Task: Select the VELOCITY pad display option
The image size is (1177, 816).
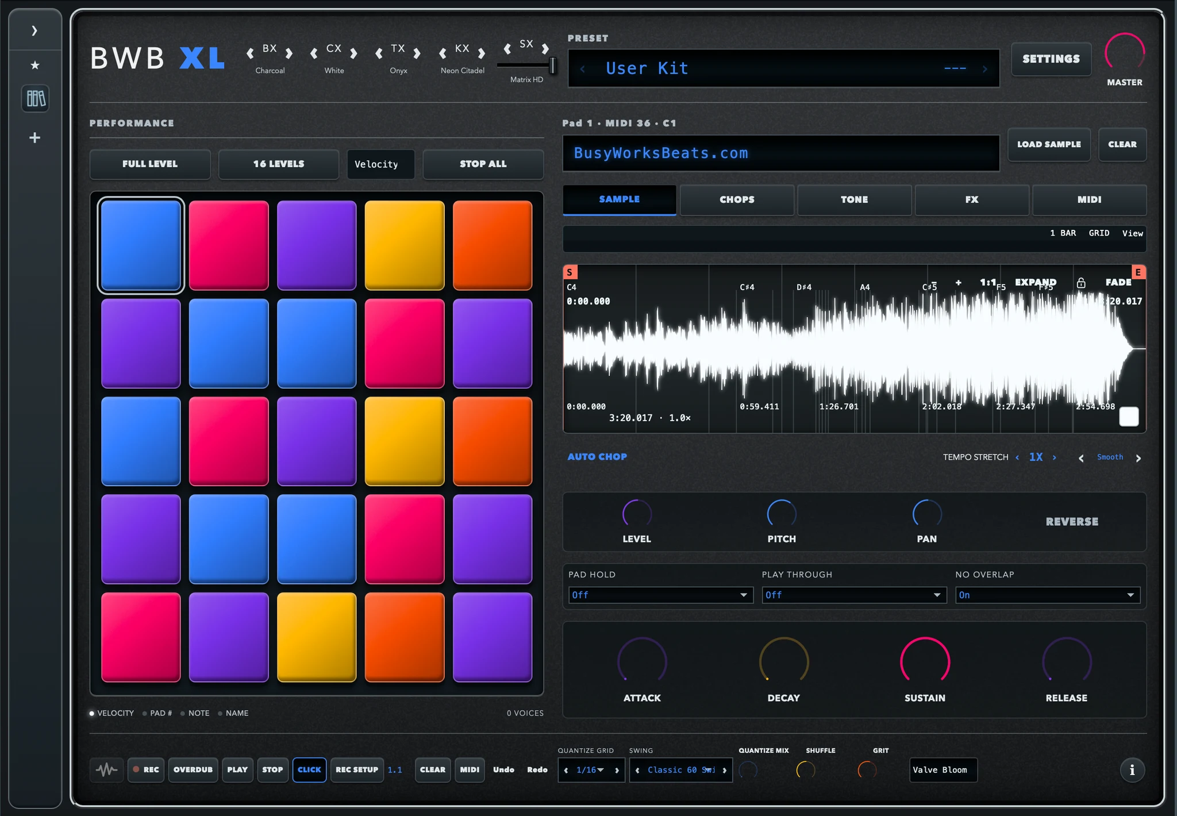Action: (x=111, y=713)
